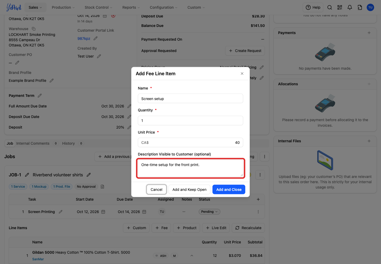Open Screen Printing task row kebab menu
Screen dimensions: 381x264
point(258,212)
